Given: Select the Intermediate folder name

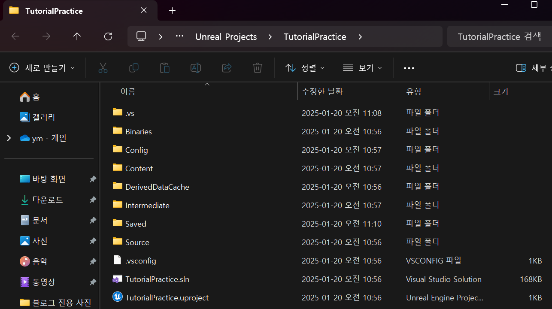Looking at the screenshot, I should click(147, 206).
